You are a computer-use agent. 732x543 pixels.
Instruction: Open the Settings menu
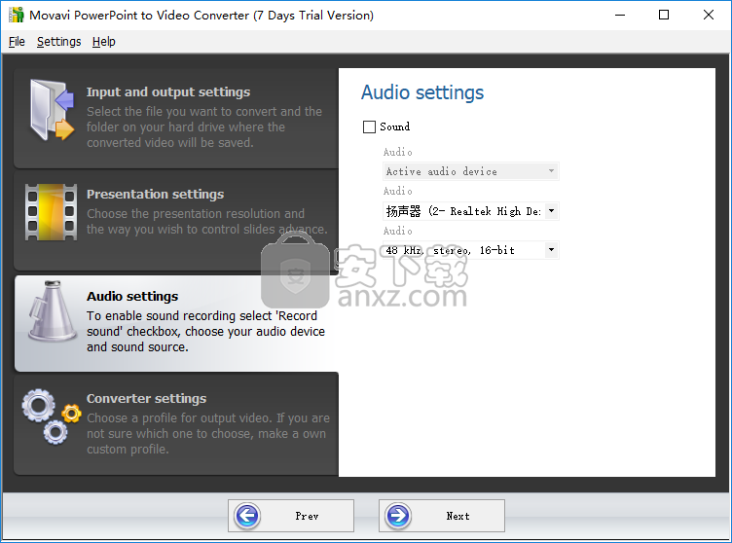[x=58, y=42]
